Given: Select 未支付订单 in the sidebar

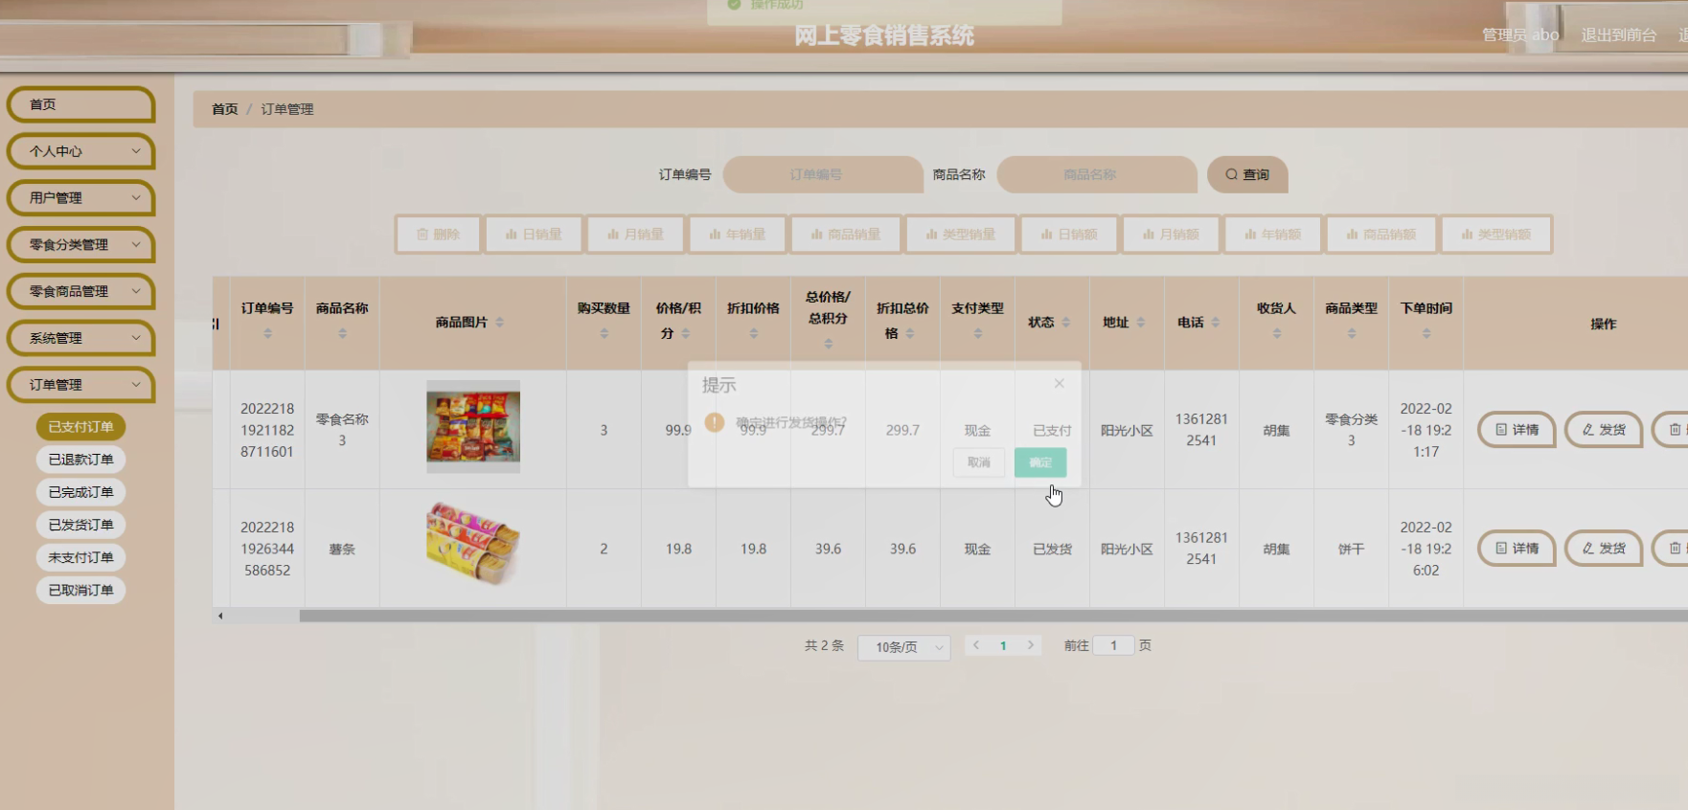Looking at the screenshot, I should (x=81, y=557).
